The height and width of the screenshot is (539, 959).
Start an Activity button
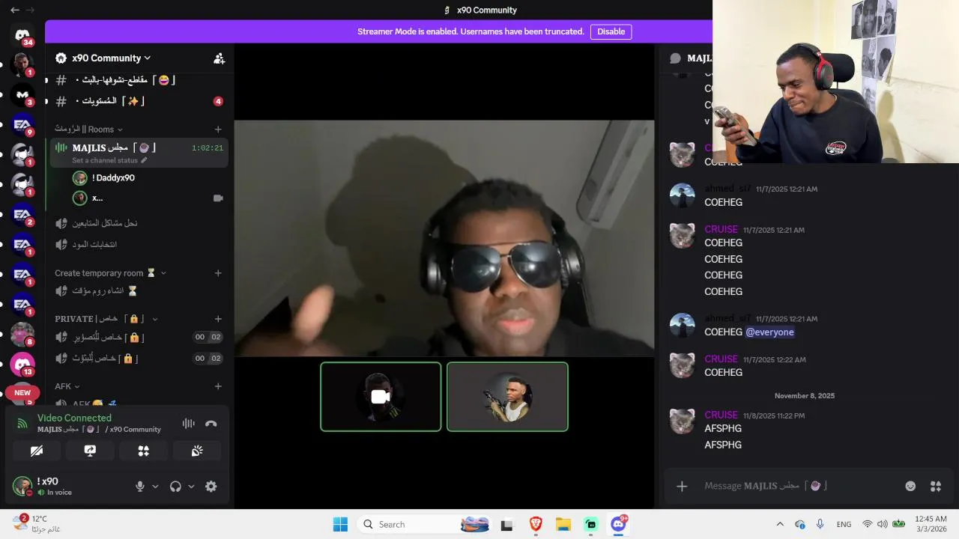(x=144, y=451)
